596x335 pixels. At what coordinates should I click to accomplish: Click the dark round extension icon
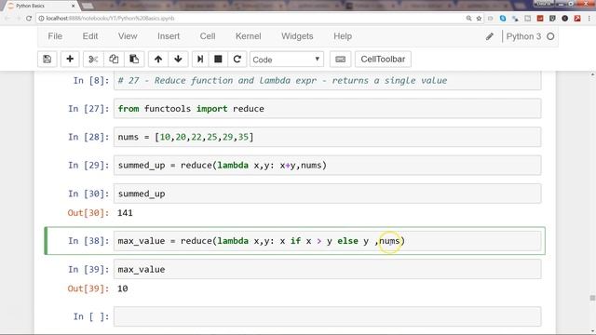(x=565, y=19)
